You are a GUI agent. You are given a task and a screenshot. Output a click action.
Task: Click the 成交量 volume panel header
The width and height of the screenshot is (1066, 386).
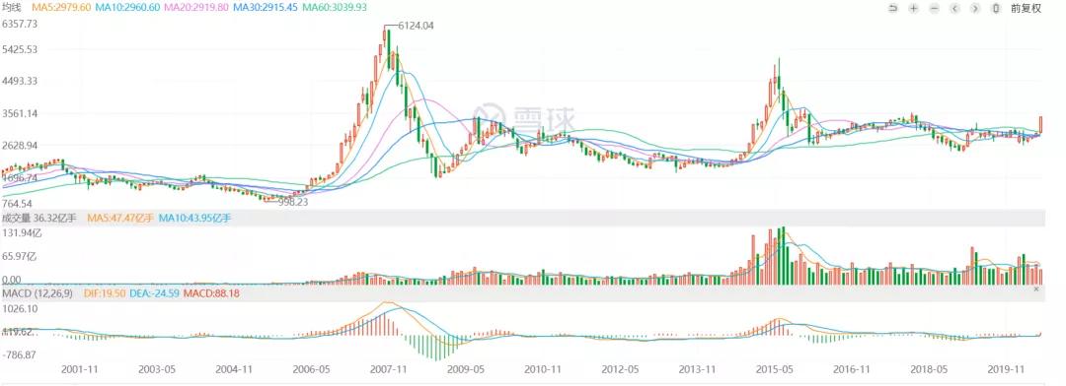click(40, 218)
